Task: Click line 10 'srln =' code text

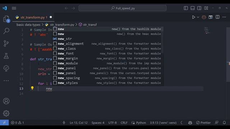Action: point(44,74)
